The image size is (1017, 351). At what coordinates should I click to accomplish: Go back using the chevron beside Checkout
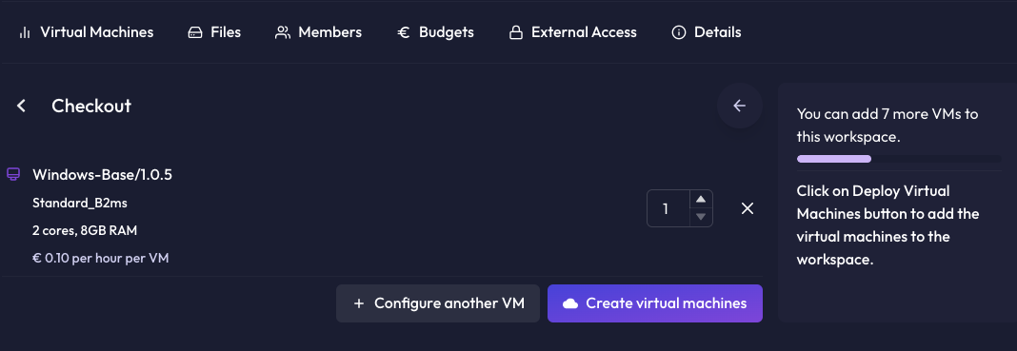point(21,106)
